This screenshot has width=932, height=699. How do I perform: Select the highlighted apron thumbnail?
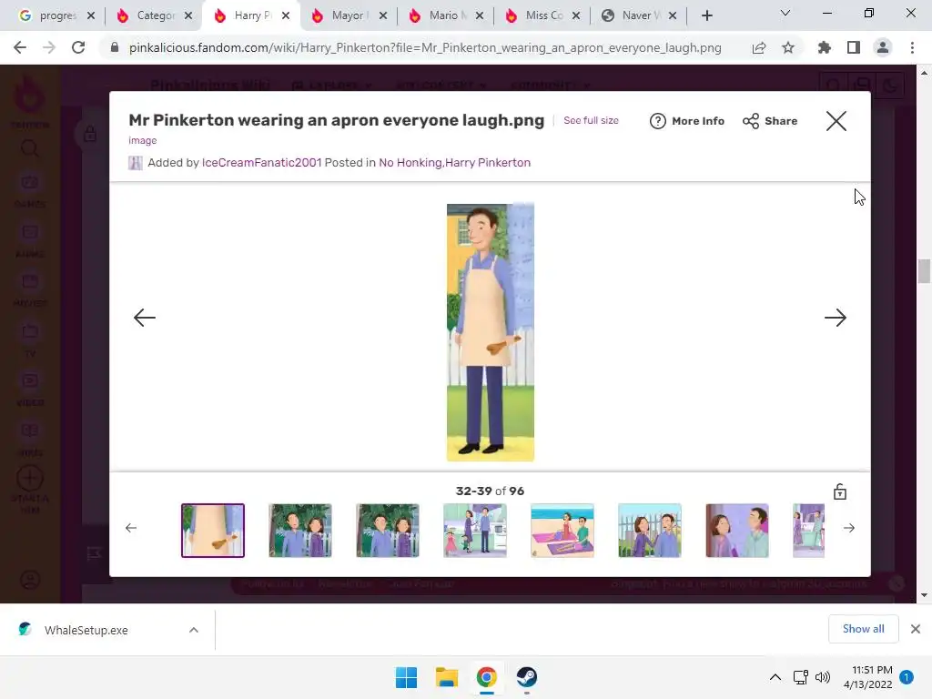(213, 531)
